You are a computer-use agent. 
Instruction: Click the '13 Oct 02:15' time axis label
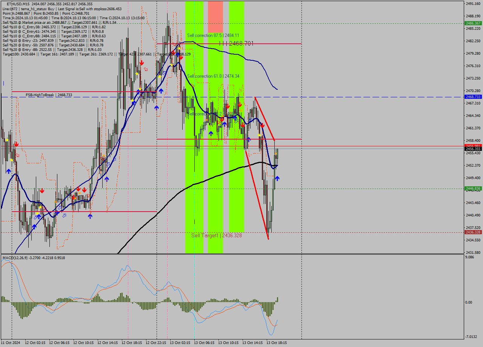pyautogui.click(x=180, y=343)
